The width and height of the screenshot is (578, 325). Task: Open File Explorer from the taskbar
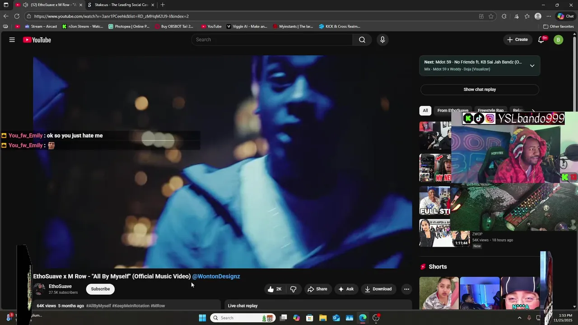(323, 318)
